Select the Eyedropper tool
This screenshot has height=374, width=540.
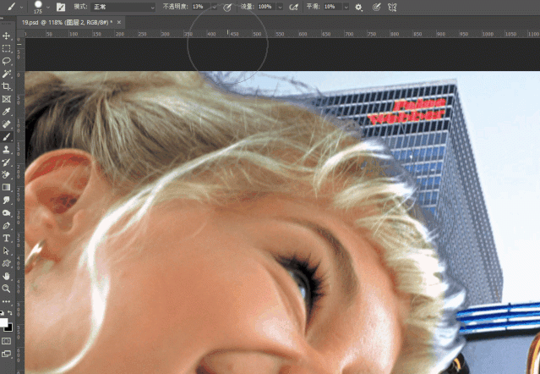click(7, 111)
